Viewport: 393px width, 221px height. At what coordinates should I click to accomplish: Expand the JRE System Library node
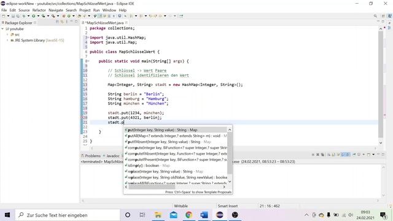[x=7, y=41]
